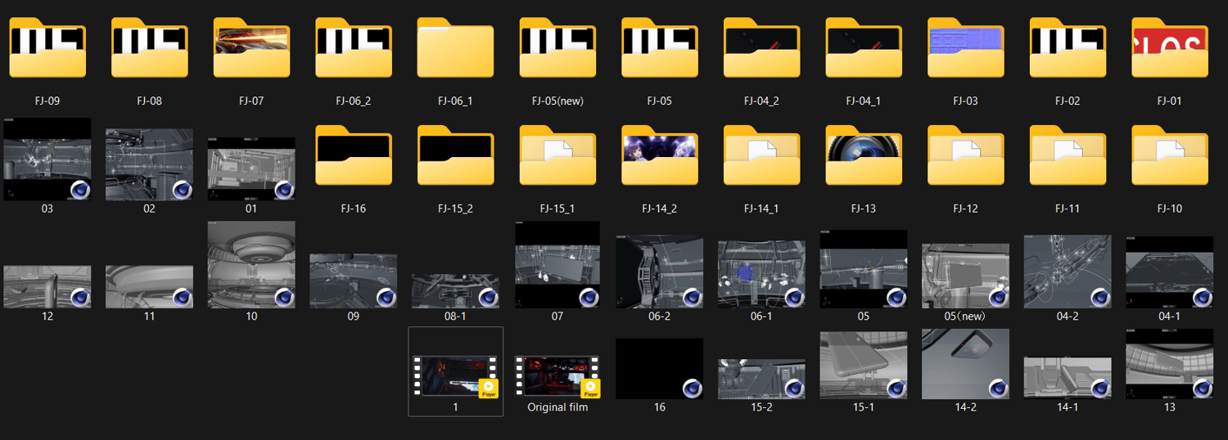Open the FJ-03 folder icon
1228x440 pixels.
966,48
